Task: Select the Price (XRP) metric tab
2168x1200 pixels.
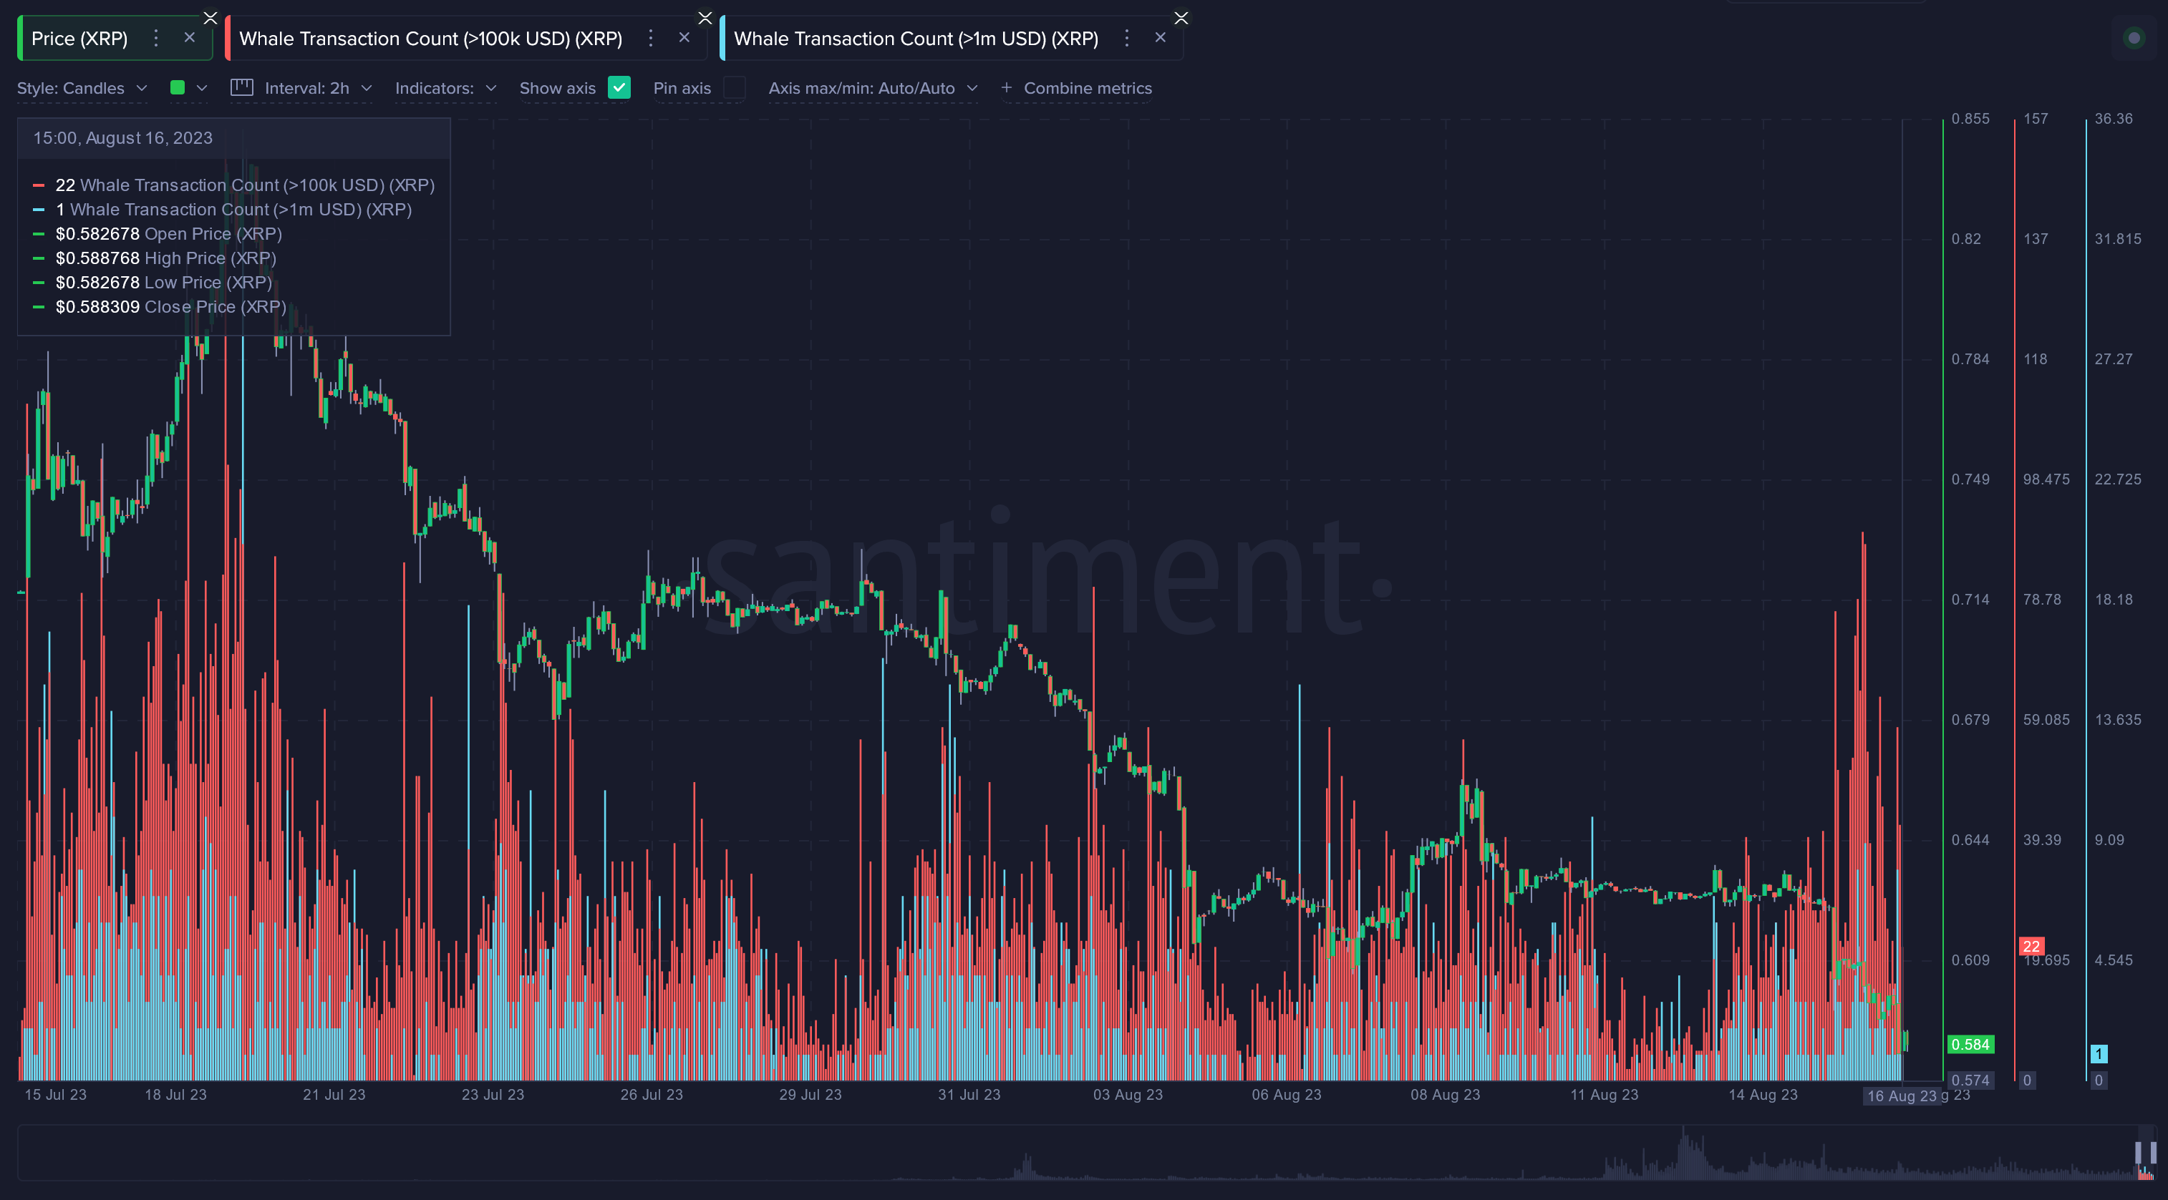Action: point(79,39)
